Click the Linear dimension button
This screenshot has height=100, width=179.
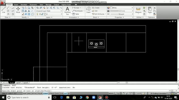76,8
